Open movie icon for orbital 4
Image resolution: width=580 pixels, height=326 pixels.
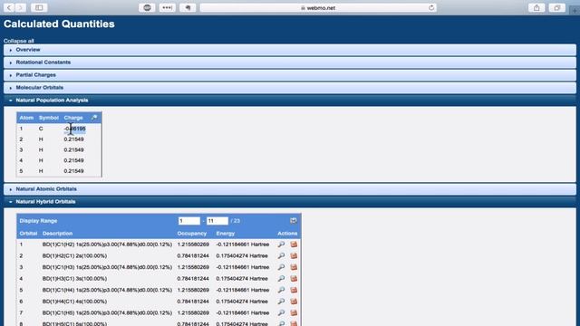coord(294,279)
